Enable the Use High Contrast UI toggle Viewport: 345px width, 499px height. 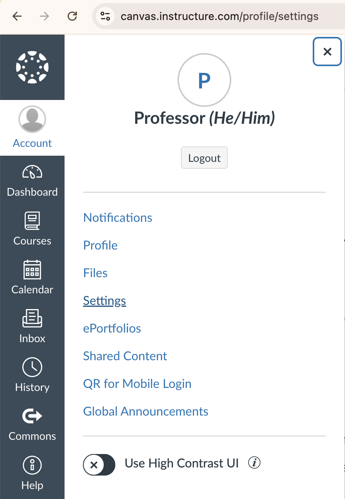[x=99, y=465]
